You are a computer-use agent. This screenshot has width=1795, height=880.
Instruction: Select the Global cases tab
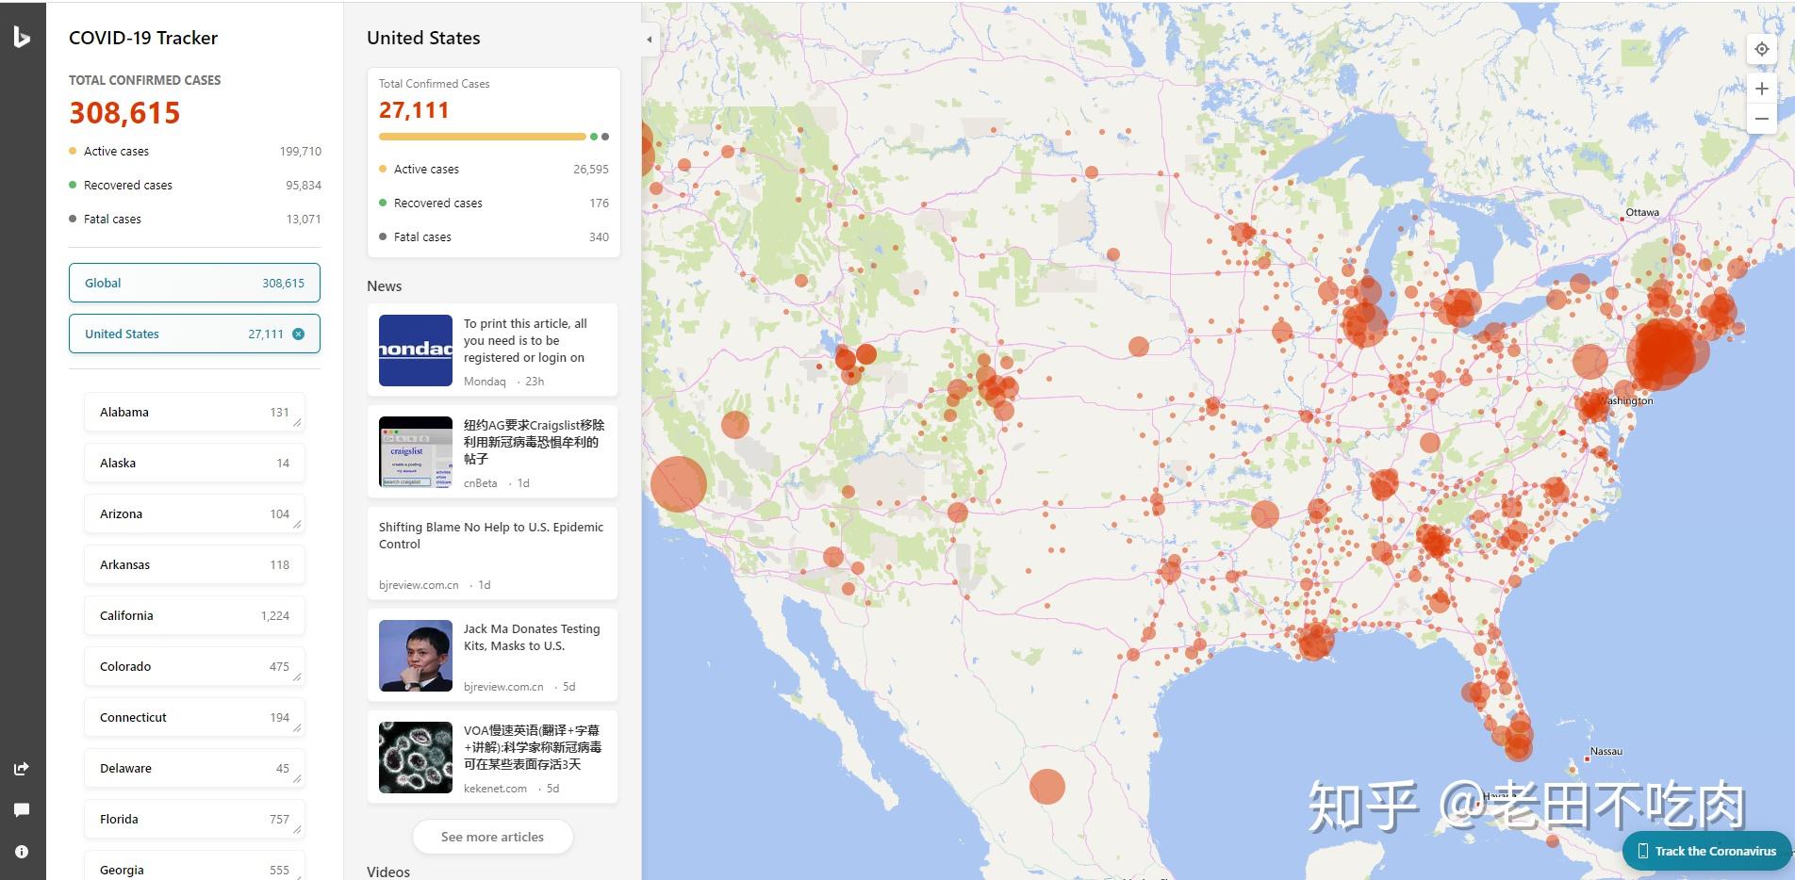point(194,283)
